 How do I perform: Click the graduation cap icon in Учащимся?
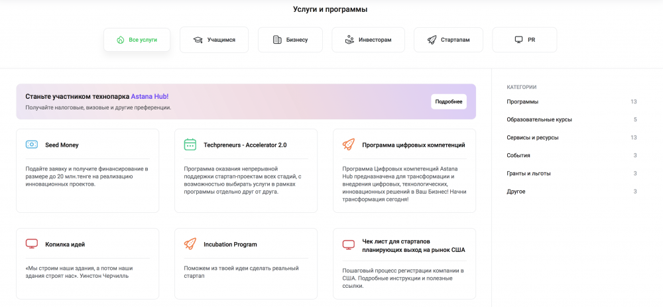198,40
